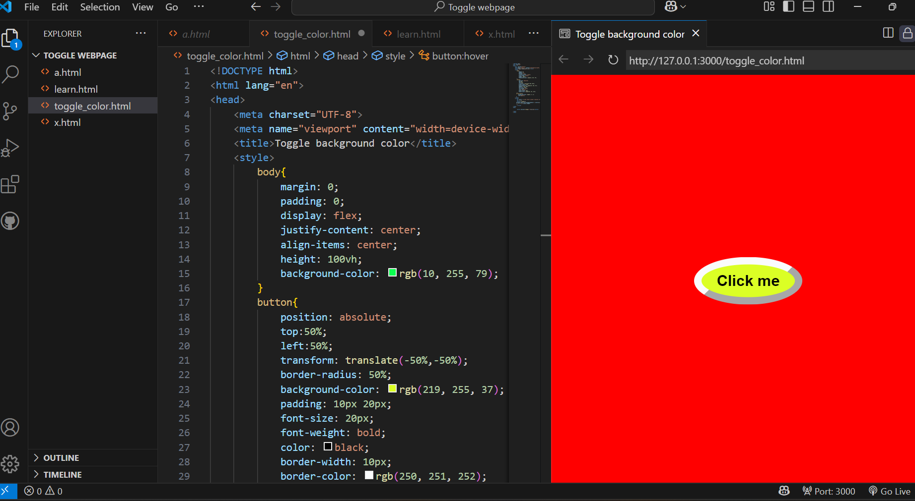Select toggle_color.html in the Explorer tree

[92, 106]
